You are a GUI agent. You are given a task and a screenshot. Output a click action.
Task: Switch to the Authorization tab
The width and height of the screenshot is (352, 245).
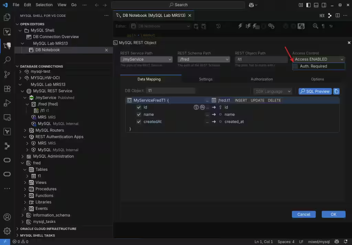pyautogui.click(x=262, y=79)
